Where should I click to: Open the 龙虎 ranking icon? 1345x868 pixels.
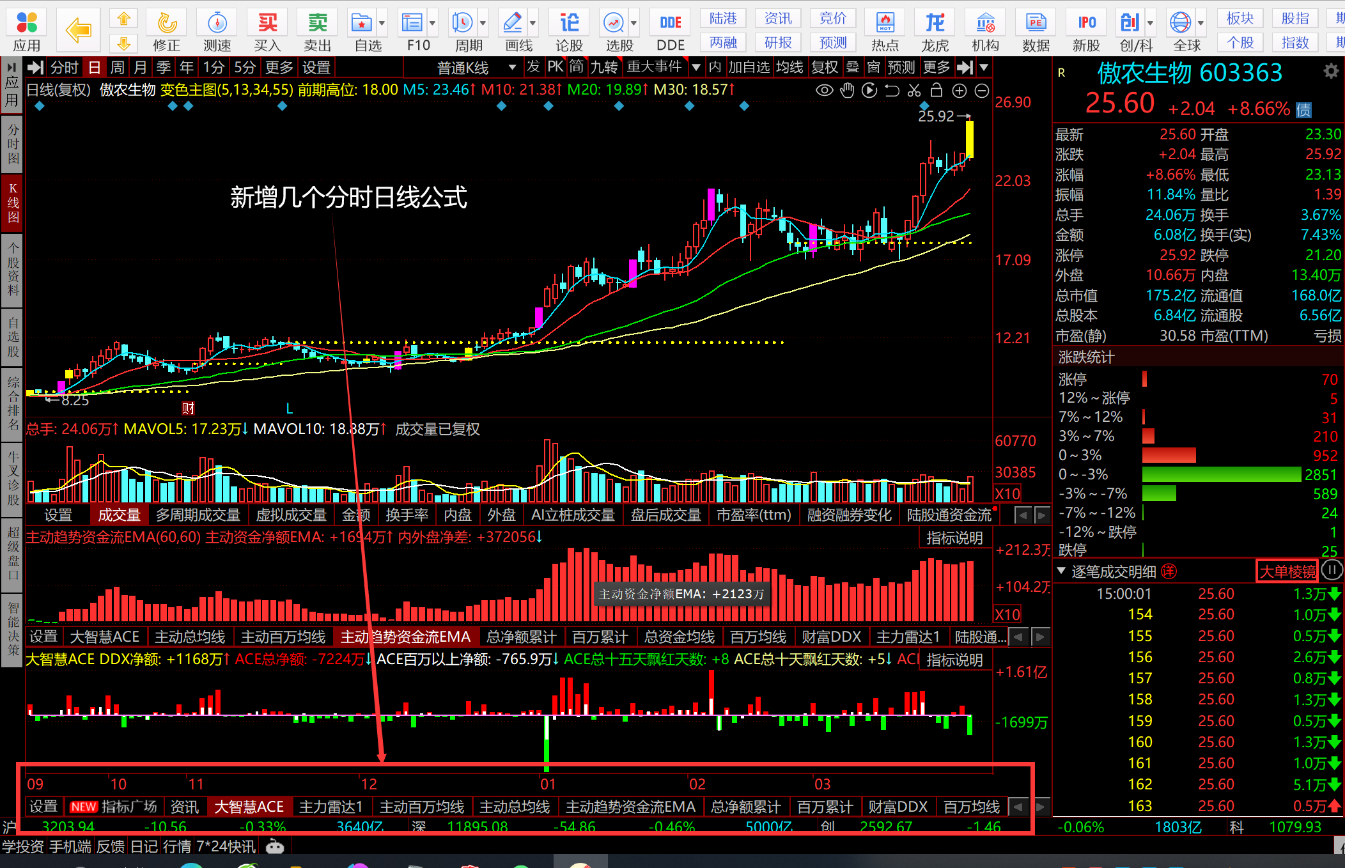935,30
